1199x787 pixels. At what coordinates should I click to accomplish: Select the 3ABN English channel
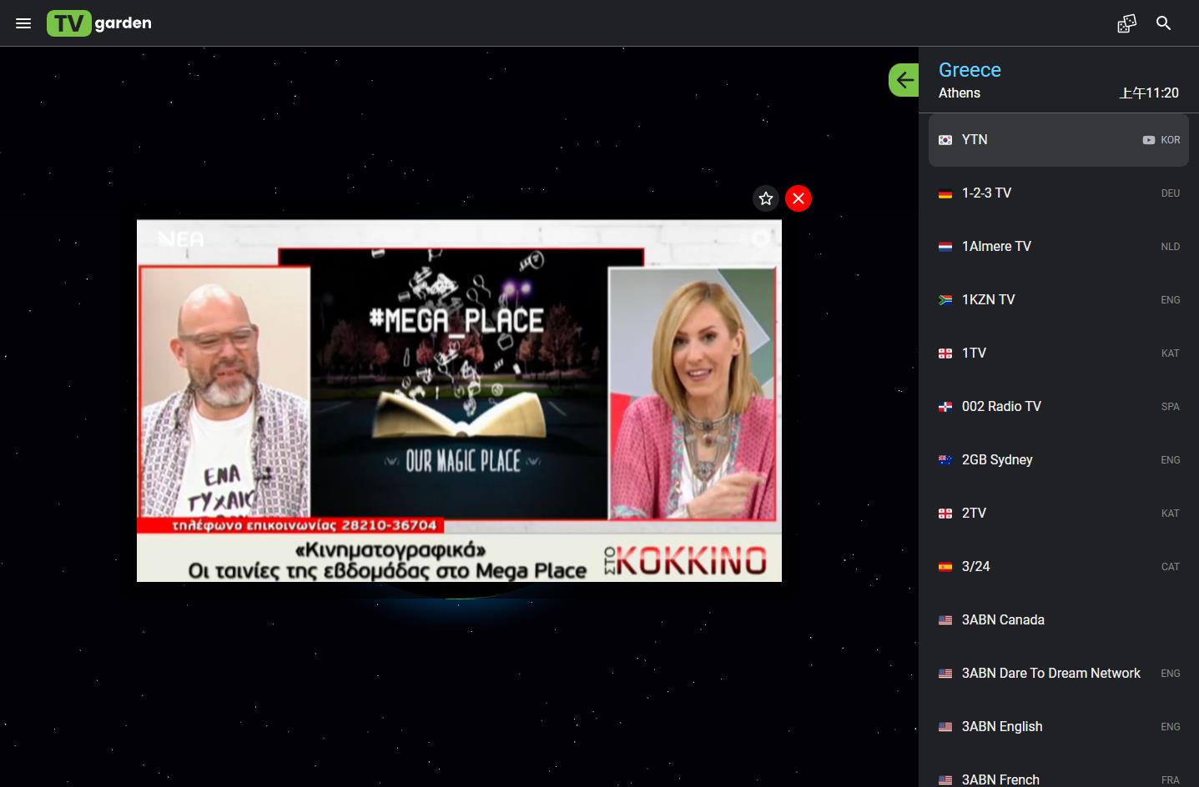1059,727
